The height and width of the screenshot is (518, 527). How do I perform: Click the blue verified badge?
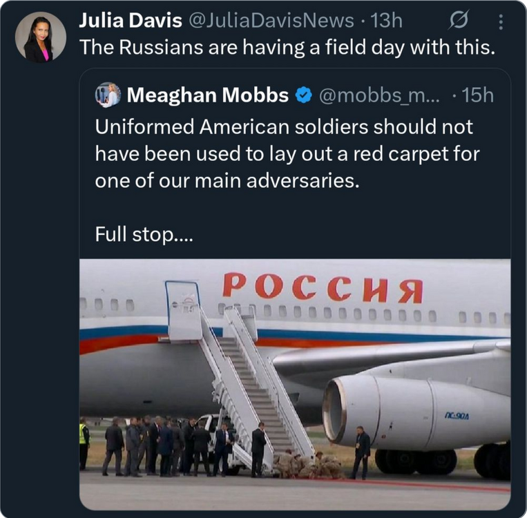pos(302,96)
